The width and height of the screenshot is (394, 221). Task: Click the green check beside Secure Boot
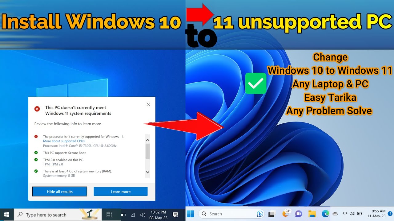(36, 153)
